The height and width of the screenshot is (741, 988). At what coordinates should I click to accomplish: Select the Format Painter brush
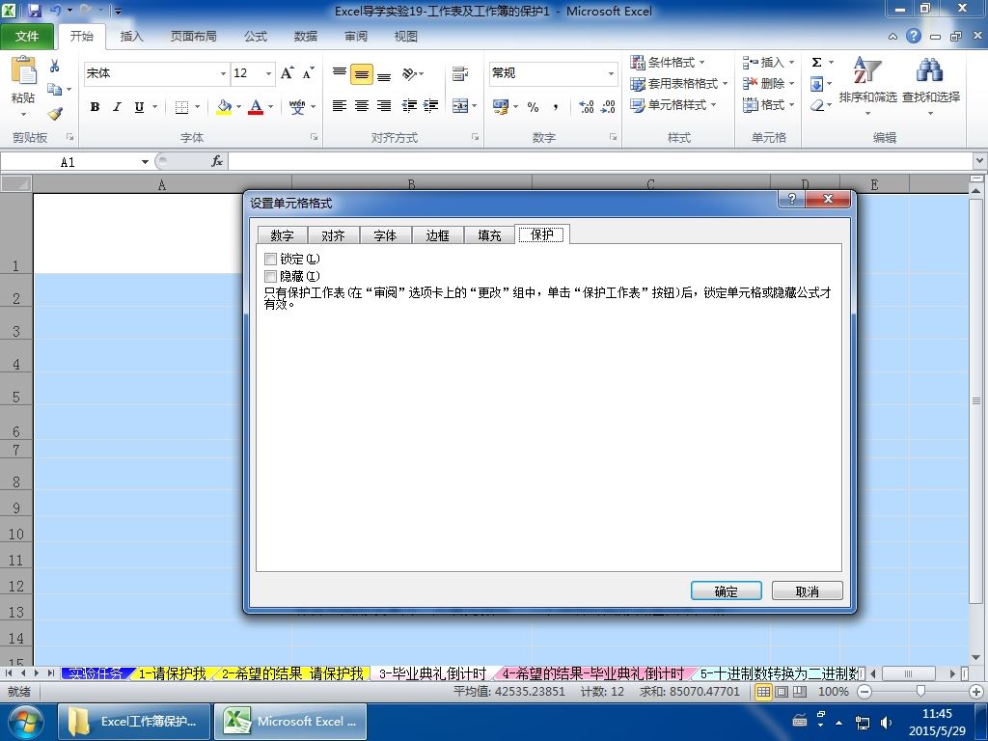point(55,114)
